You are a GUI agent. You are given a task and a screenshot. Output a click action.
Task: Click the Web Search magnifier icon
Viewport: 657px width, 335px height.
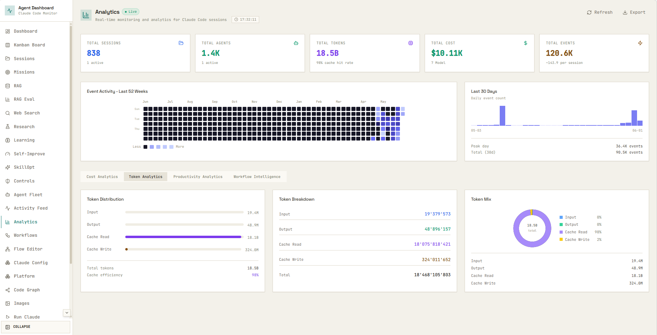(8, 113)
